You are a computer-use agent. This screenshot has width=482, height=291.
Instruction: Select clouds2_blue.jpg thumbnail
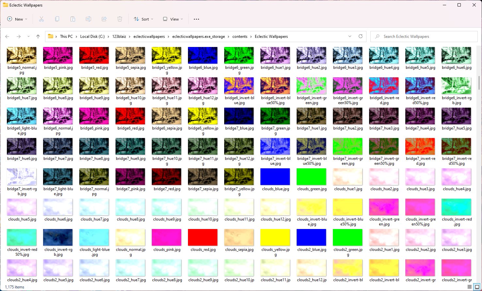coord(312,237)
